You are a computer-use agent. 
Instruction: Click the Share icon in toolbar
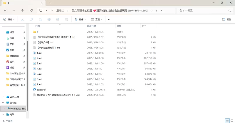[x=58, y=20]
